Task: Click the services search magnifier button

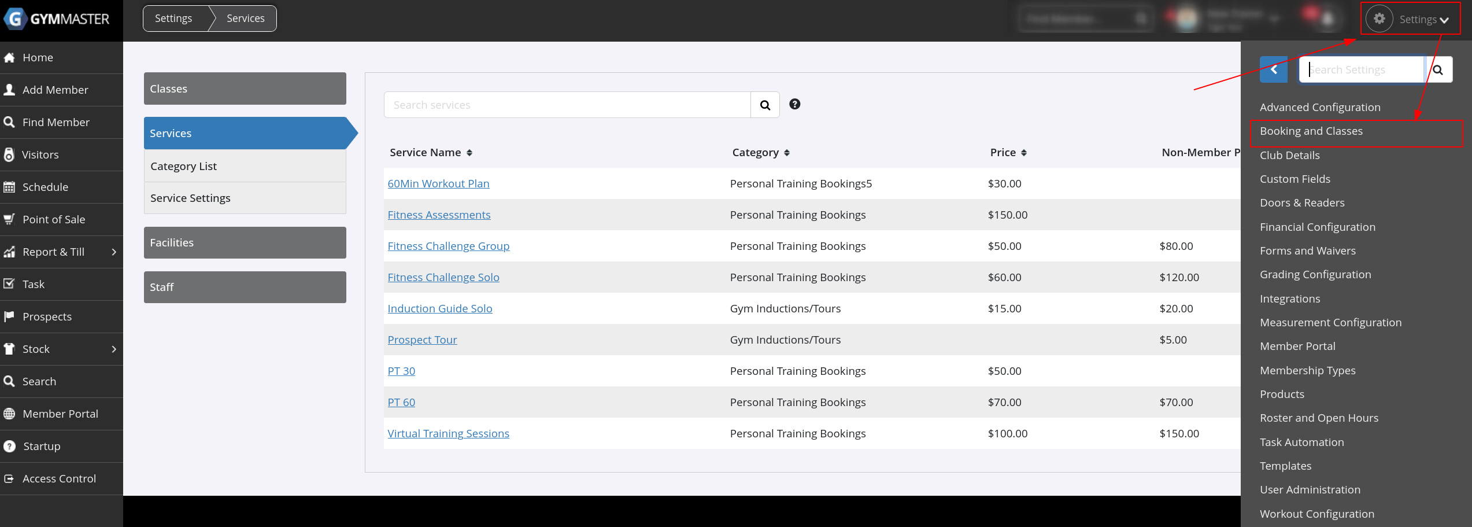Action: point(764,105)
